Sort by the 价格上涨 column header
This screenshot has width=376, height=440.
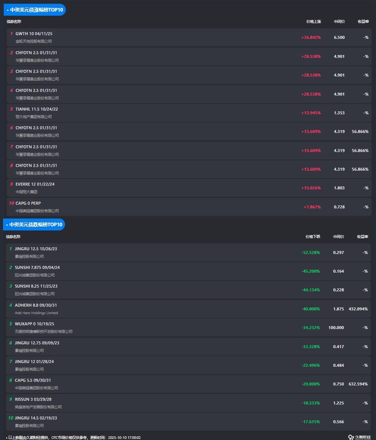313,22
